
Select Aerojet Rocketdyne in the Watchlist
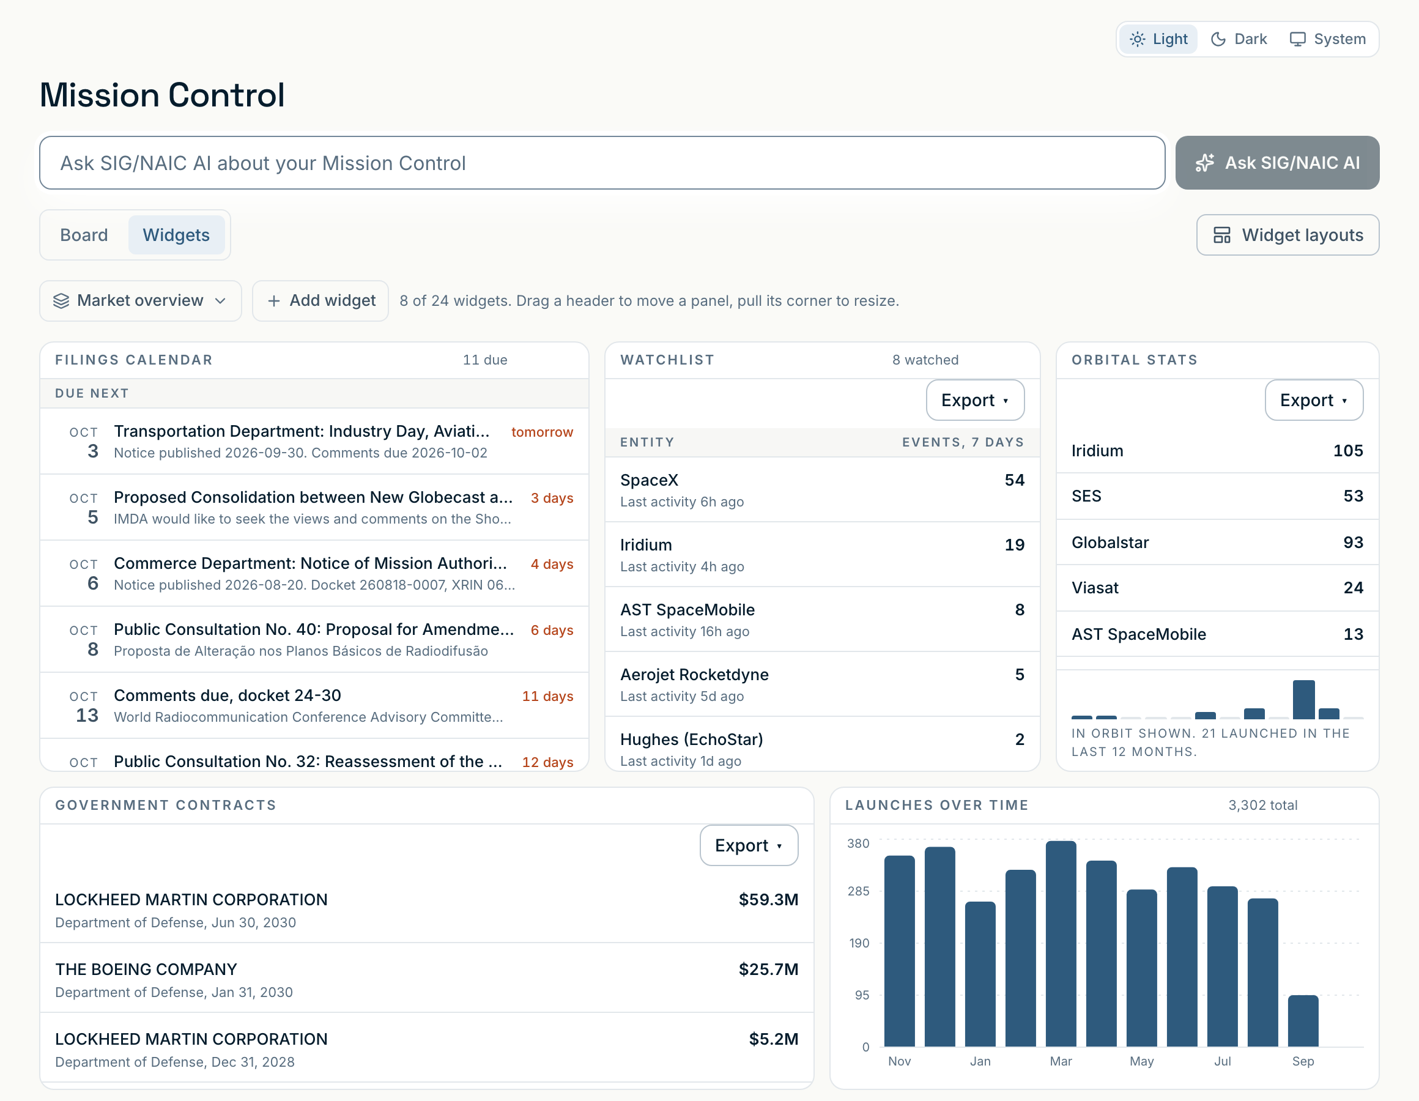[822, 684]
